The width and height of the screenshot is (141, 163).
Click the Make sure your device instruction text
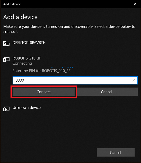point(69,29)
